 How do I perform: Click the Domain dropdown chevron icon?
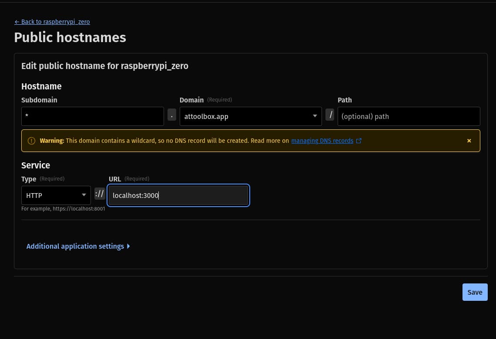pos(315,116)
